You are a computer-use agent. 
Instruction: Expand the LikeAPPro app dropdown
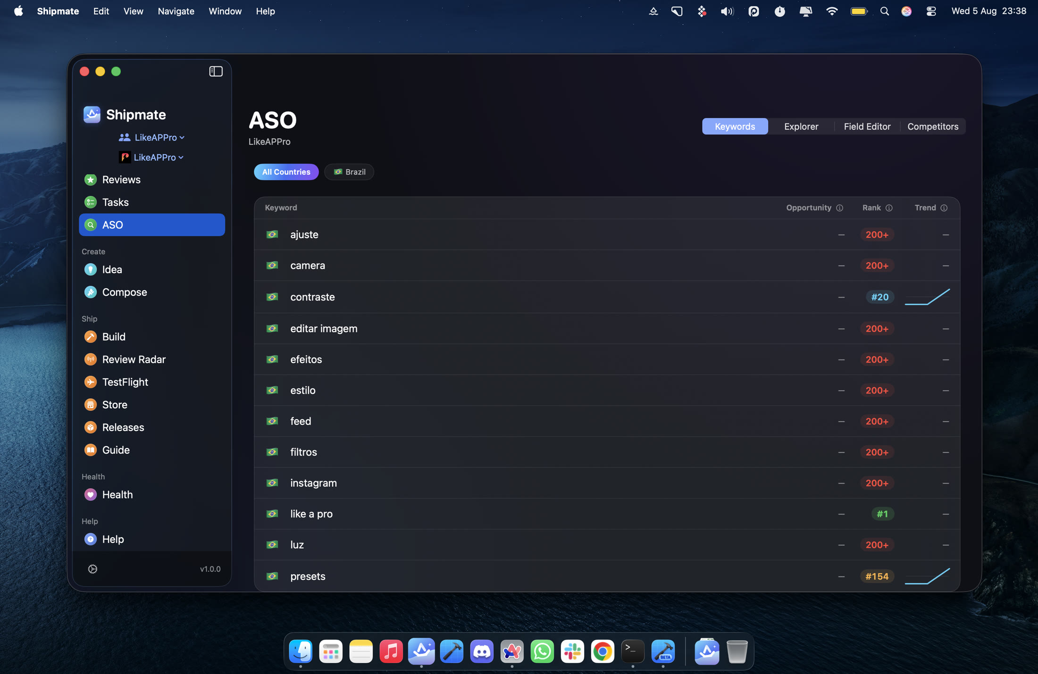tap(151, 158)
